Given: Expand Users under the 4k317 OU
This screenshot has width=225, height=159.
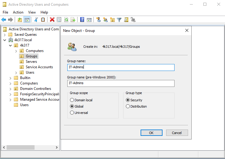Looking at the screenshot, I should [16, 73].
